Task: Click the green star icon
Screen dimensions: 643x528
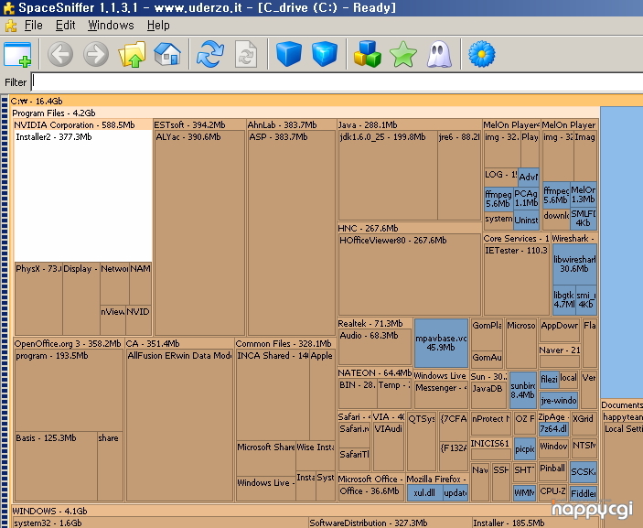Action: coord(403,54)
